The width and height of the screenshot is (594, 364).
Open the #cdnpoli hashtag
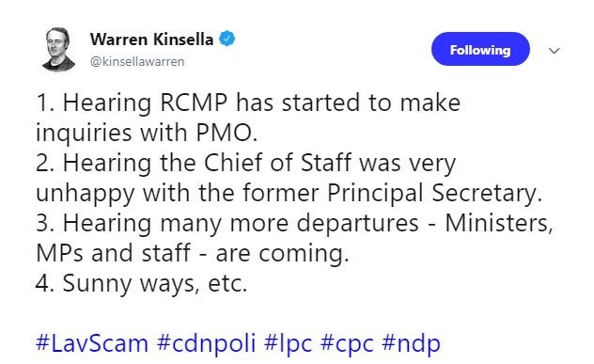coord(206,343)
